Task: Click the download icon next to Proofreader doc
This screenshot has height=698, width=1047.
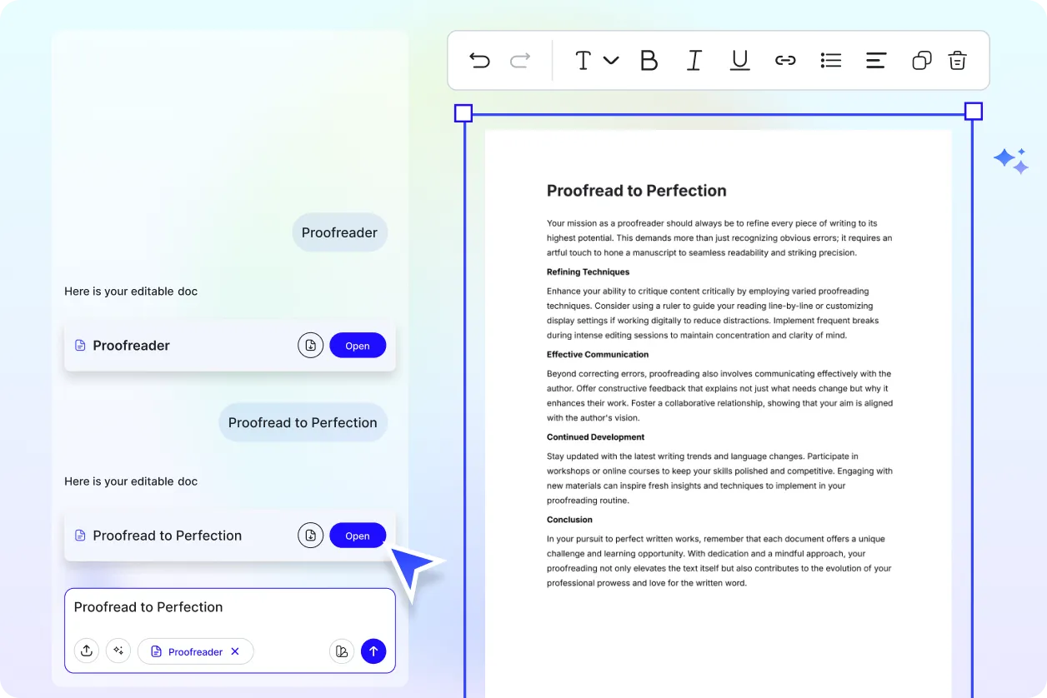Action: point(310,345)
